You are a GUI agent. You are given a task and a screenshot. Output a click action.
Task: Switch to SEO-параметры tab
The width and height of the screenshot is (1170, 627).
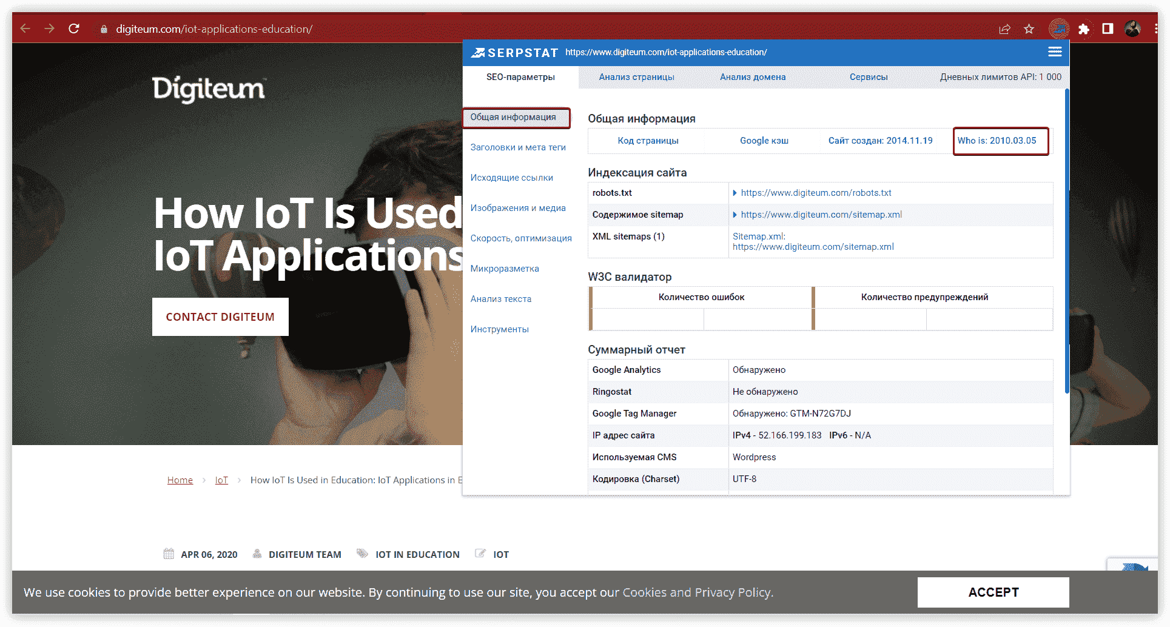[520, 77]
